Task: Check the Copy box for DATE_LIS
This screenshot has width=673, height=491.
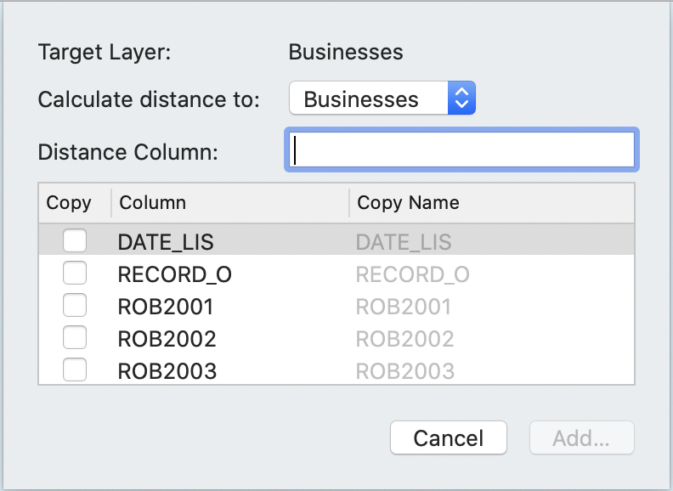Action: click(x=75, y=240)
